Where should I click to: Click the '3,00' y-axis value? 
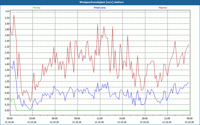pyautogui.click(x=7, y=23)
